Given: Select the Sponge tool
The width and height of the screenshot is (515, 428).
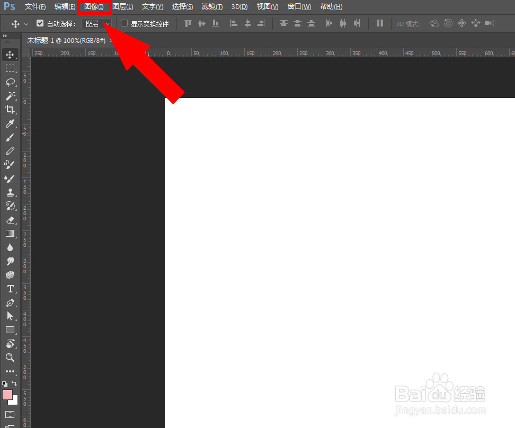Looking at the screenshot, I should click(10, 275).
